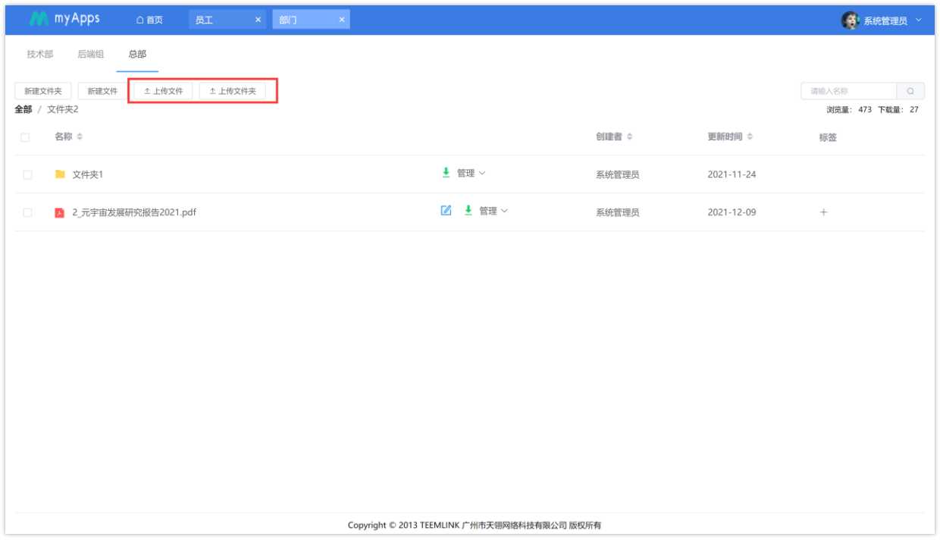Image resolution: width=940 pixels, height=540 pixels.
Task: Check the checkbox for the 元宇宙 PDF row
Action: pos(26,212)
